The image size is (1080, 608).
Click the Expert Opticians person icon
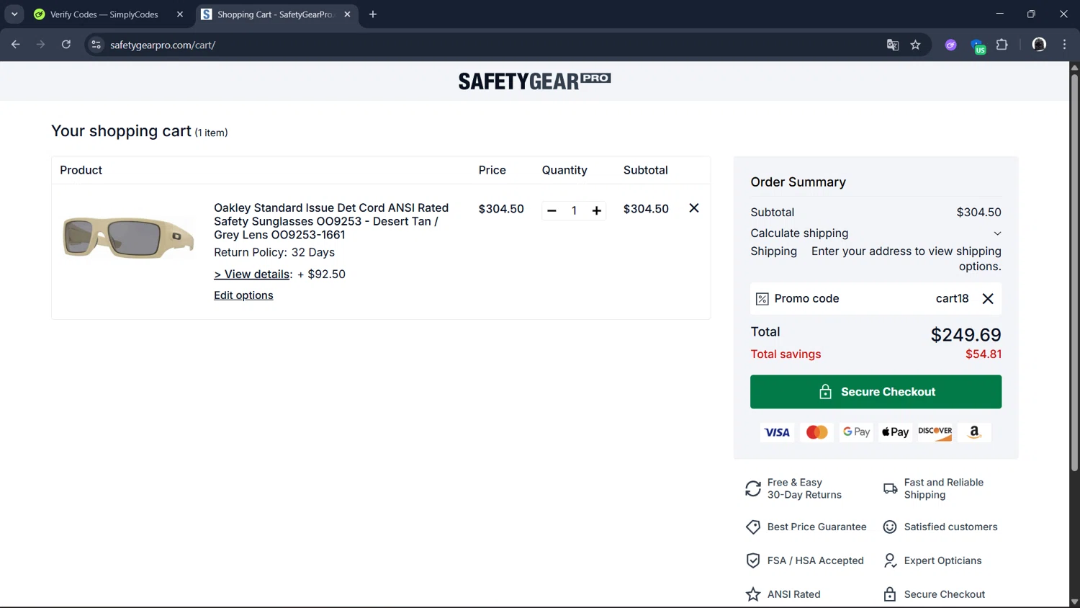point(890,560)
